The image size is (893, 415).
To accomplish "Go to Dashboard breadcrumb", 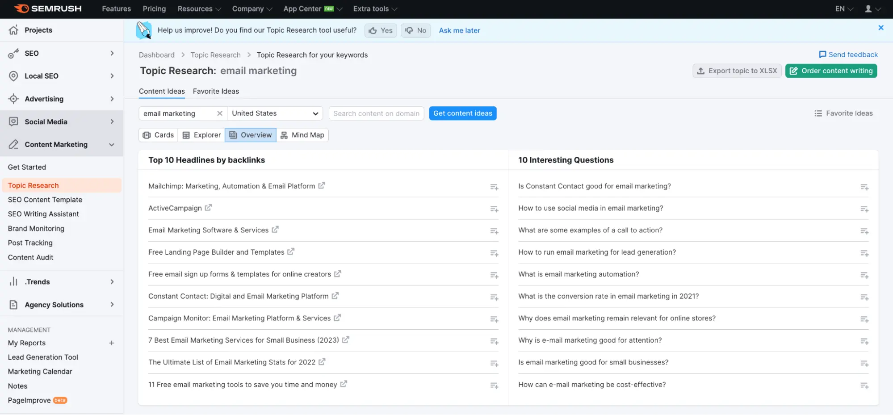I will click(x=157, y=55).
